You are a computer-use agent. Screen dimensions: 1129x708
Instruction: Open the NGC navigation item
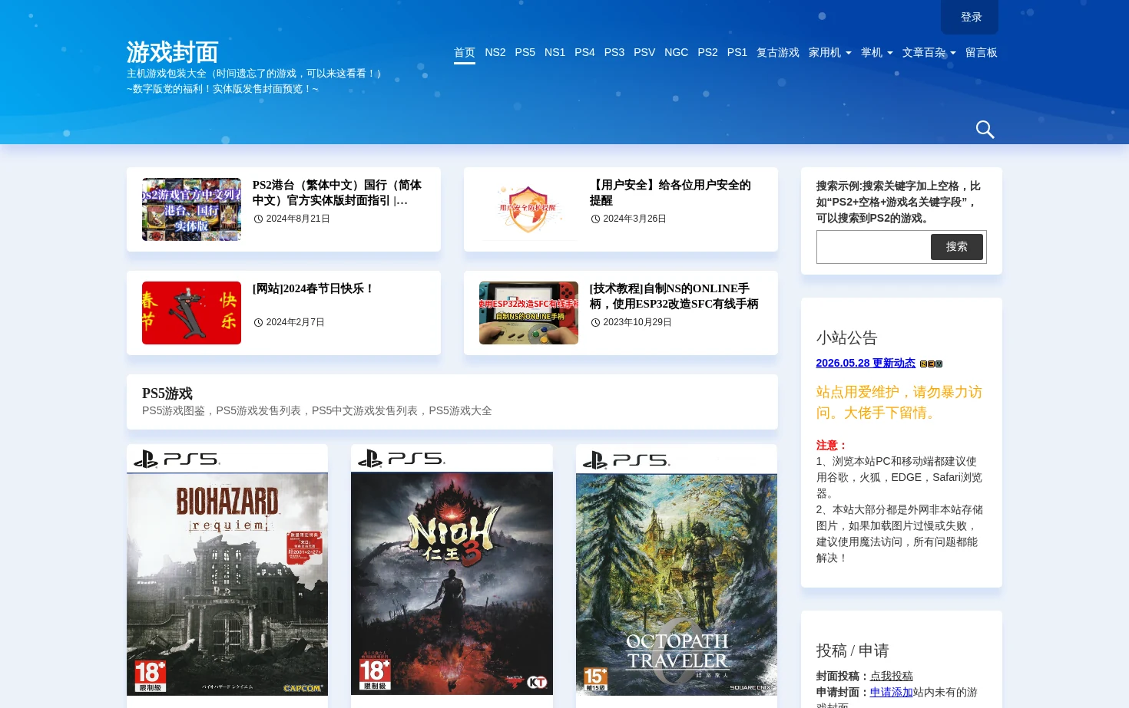676,52
